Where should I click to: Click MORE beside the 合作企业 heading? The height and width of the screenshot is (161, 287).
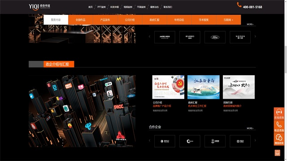[250, 128]
